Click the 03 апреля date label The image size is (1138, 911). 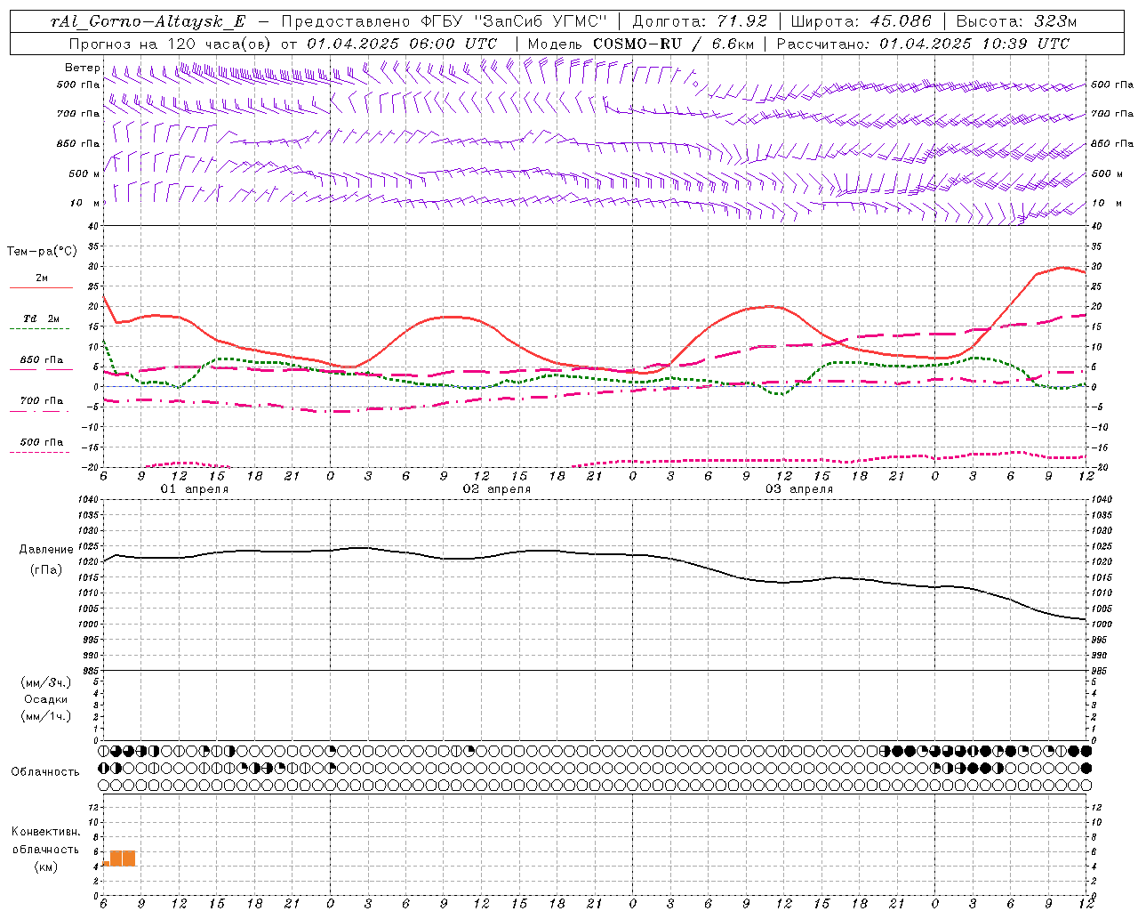pyautogui.click(x=799, y=489)
